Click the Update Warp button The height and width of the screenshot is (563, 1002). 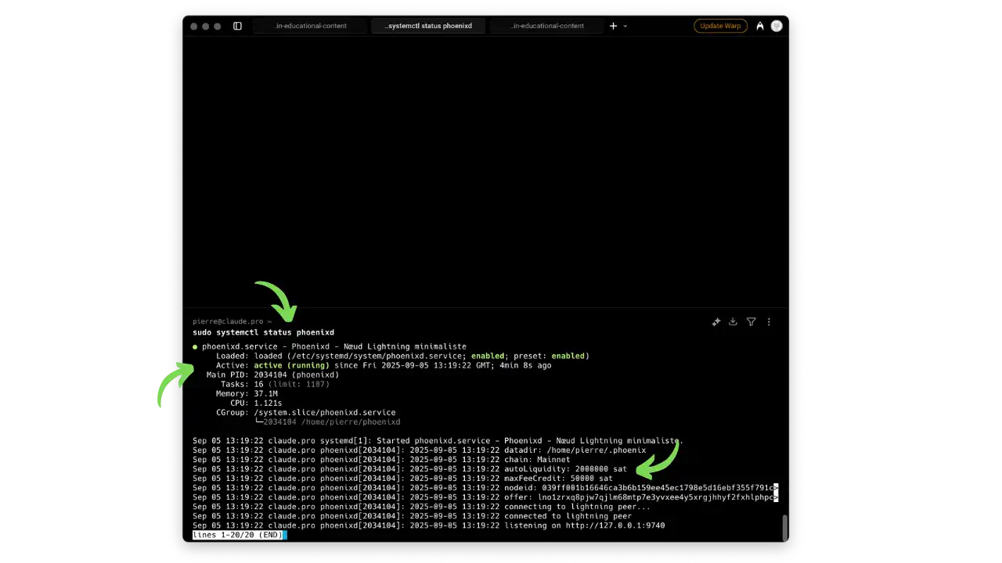coord(720,26)
